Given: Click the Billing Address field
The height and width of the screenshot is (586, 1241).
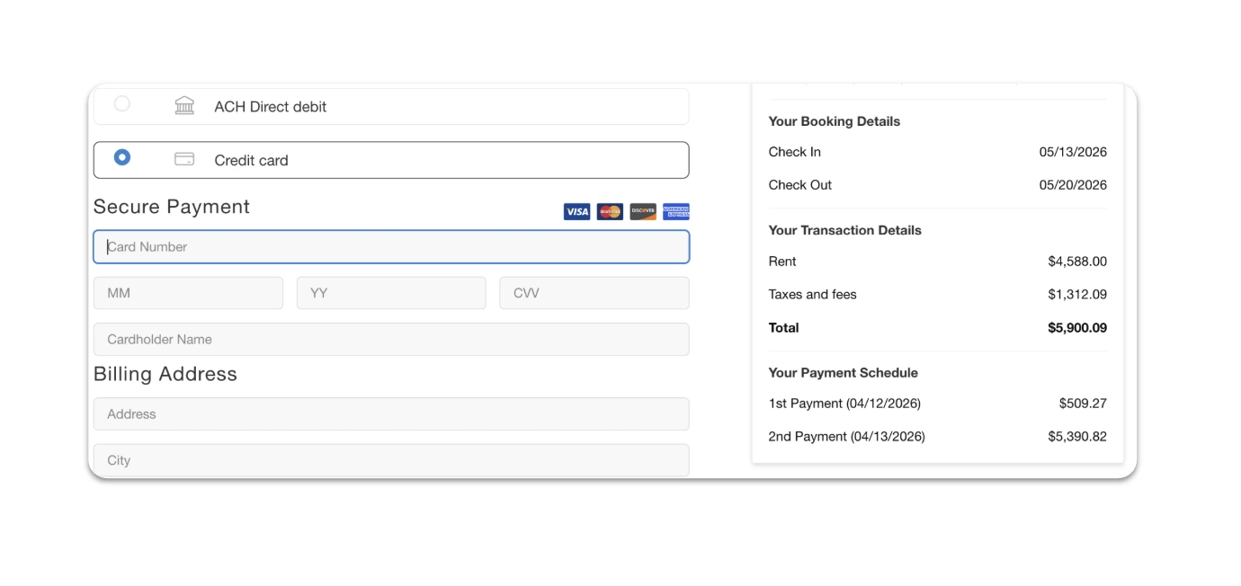Looking at the screenshot, I should coord(391,413).
